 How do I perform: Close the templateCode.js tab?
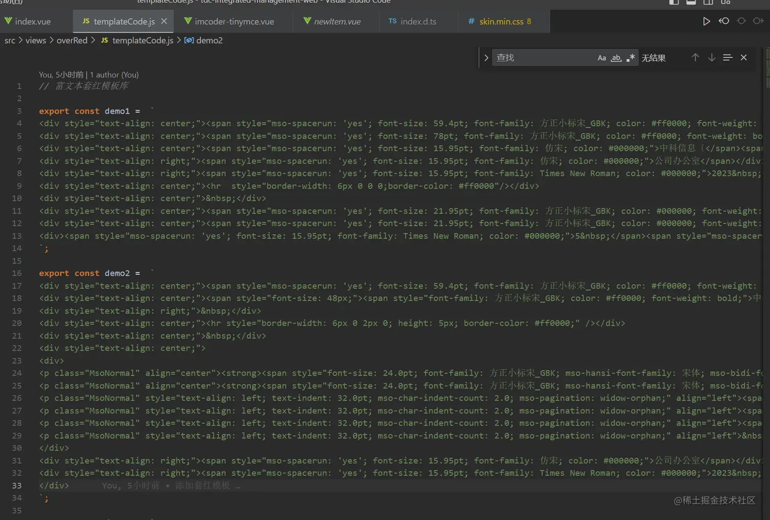tap(164, 21)
